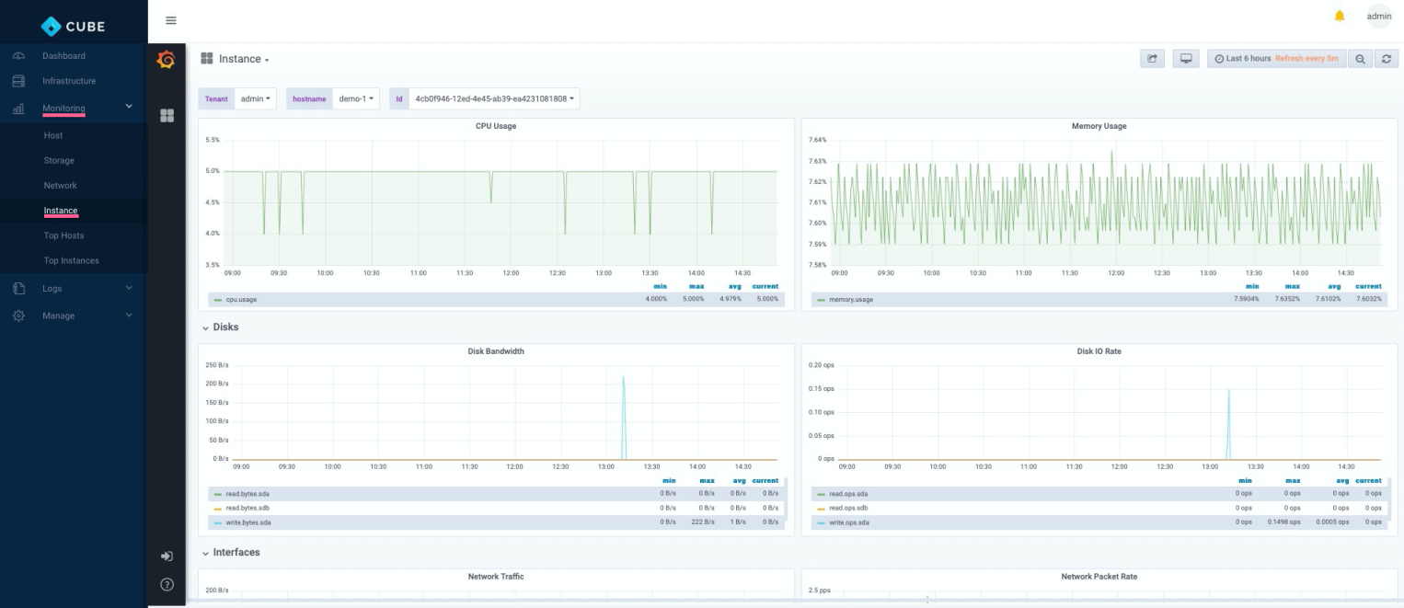The width and height of the screenshot is (1404, 608).
Task: Click the sign-in icon in the side bar
Action: click(x=167, y=556)
